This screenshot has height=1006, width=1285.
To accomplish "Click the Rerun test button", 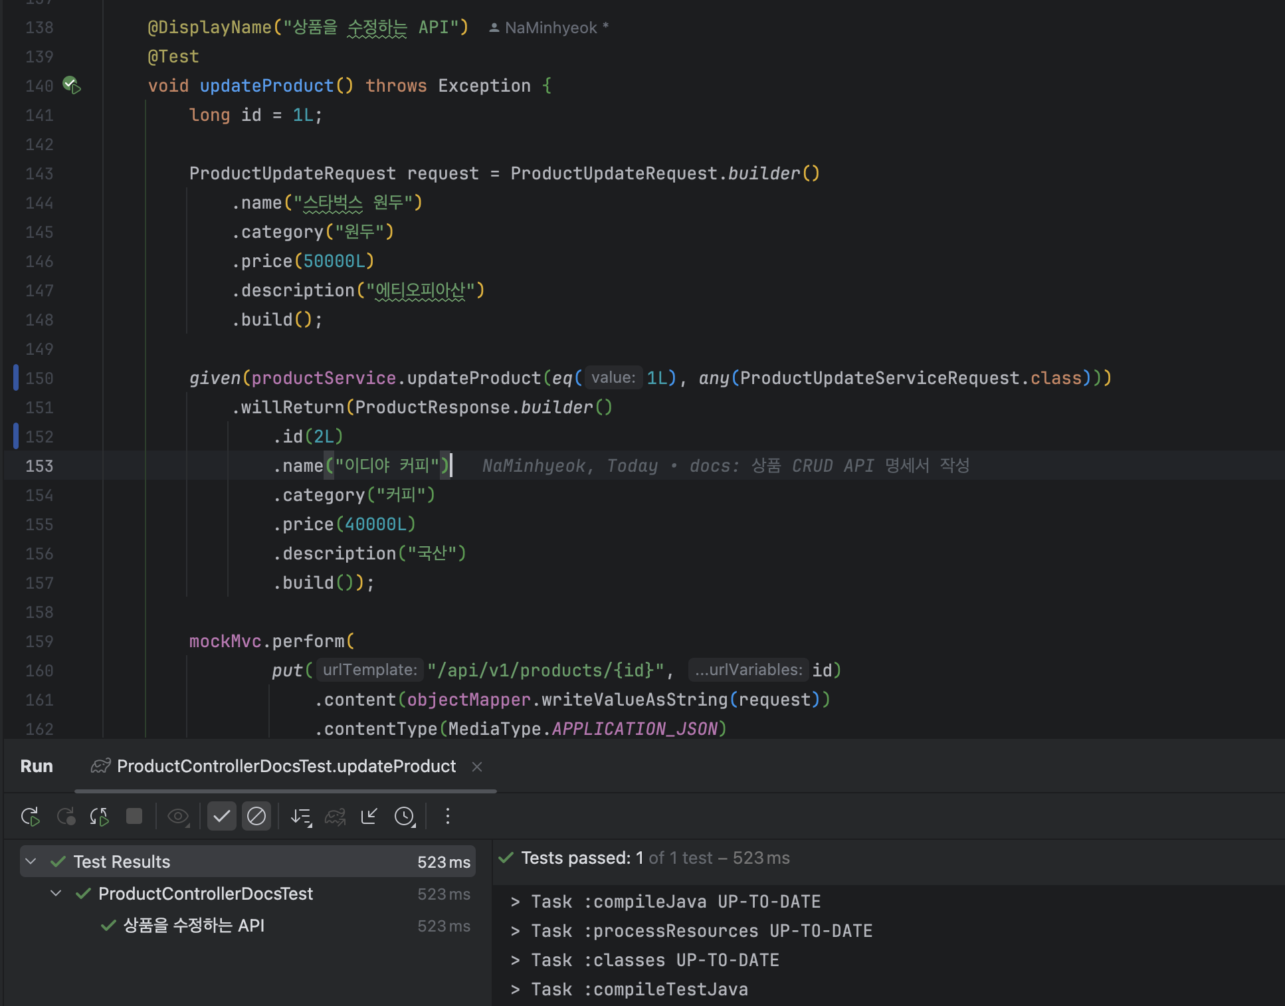I will click(30, 816).
